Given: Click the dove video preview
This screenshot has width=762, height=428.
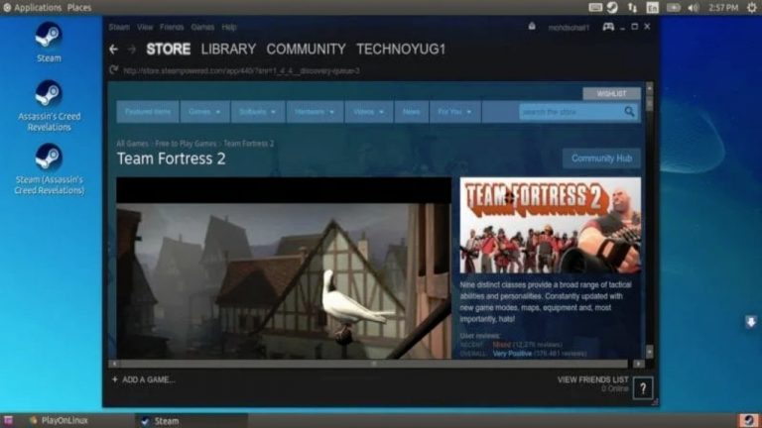Looking at the screenshot, I should pyautogui.click(x=284, y=267).
